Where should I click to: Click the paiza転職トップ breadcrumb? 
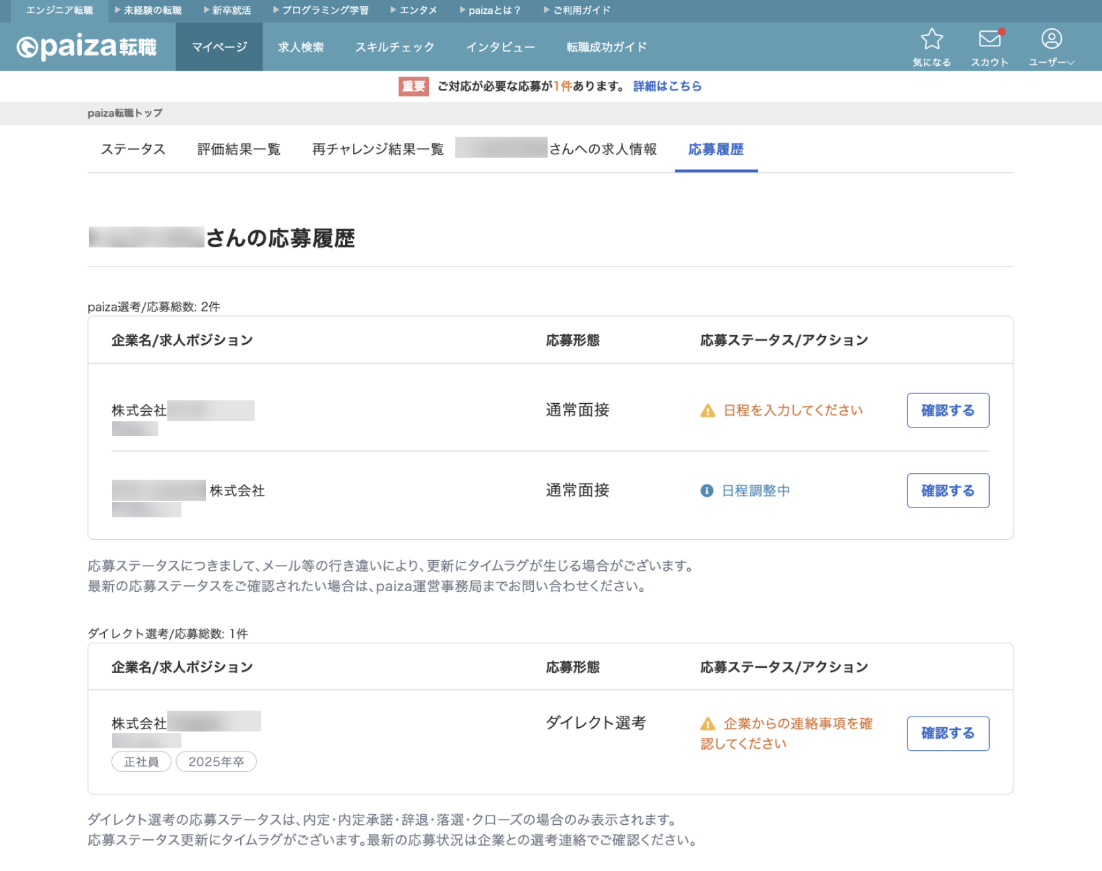[125, 113]
